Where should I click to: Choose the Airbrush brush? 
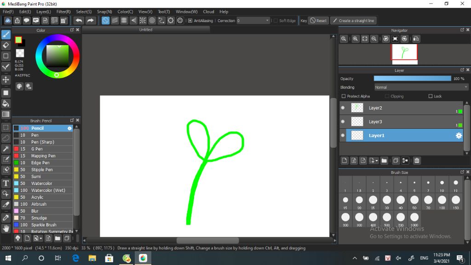point(43,204)
